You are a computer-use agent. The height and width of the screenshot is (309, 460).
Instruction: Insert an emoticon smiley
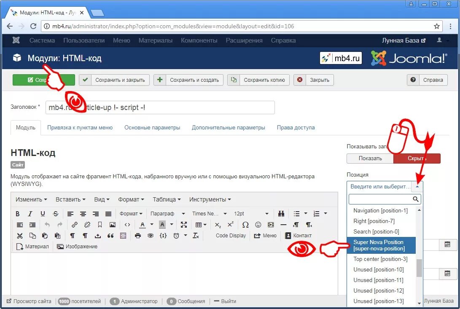[258, 225]
